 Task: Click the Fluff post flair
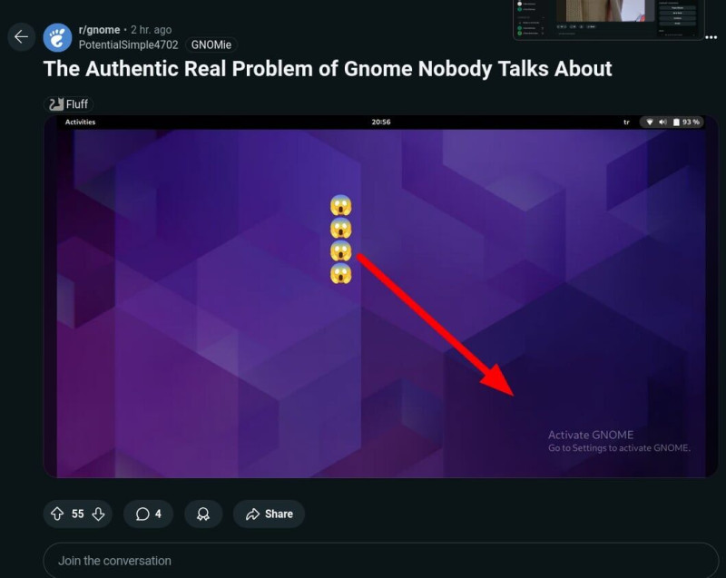click(69, 104)
